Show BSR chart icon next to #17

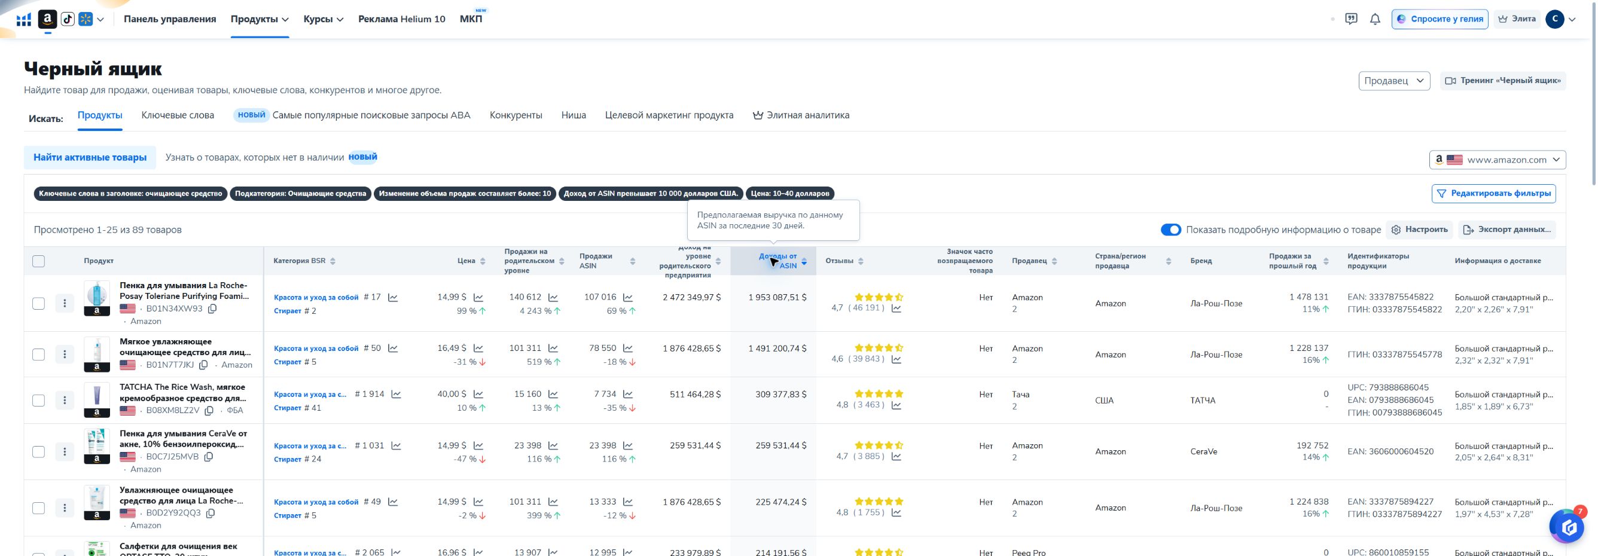tap(393, 298)
